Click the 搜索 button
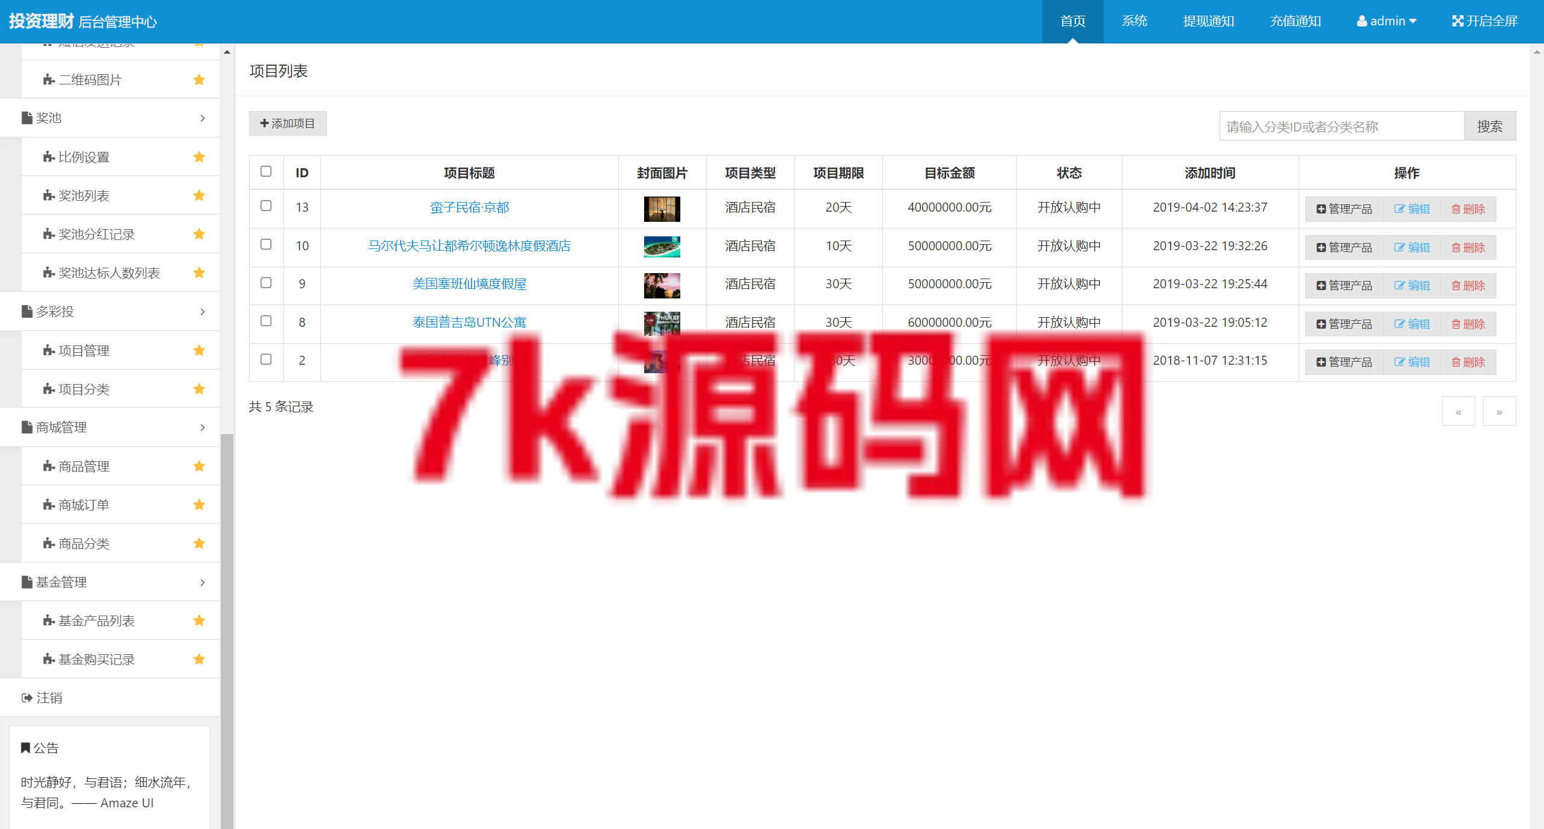The image size is (1544, 829). (x=1490, y=126)
